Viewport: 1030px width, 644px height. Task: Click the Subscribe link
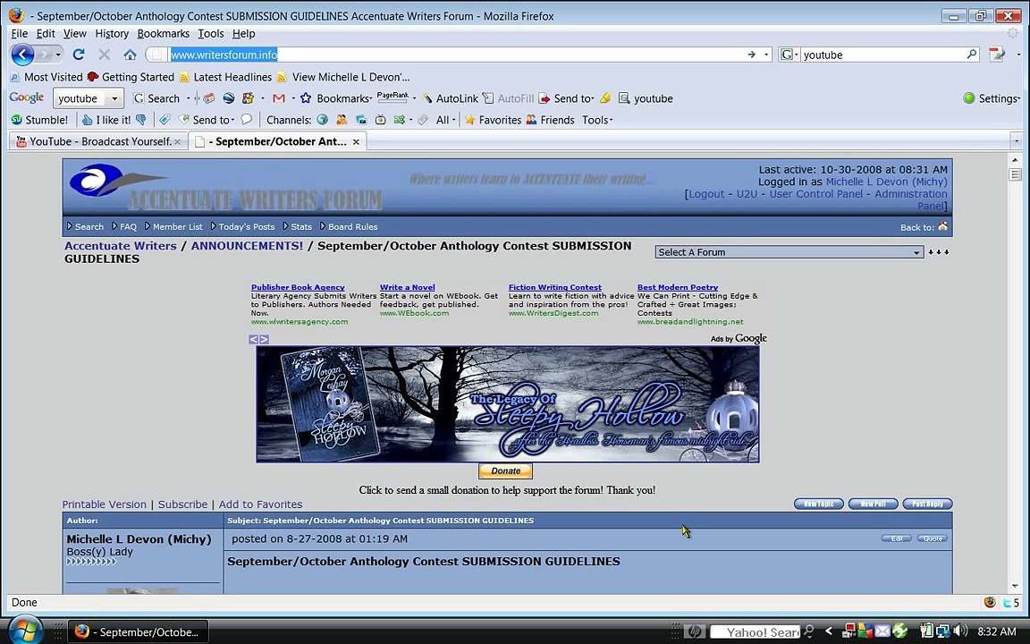tap(182, 504)
